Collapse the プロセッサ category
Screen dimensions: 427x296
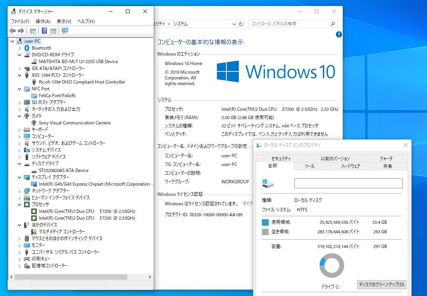19,205
